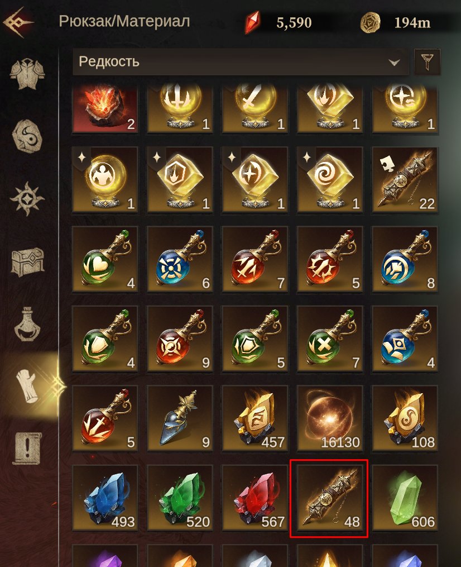Select the highlighted scroll item with 48
461x567 pixels.
click(x=329, y=498)
